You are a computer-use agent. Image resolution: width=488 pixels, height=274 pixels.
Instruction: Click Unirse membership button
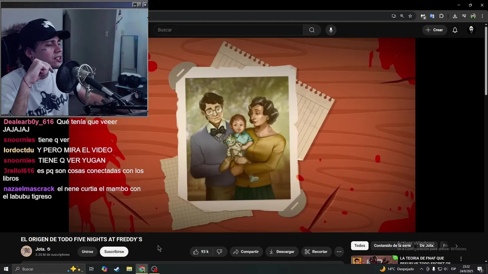87,252
